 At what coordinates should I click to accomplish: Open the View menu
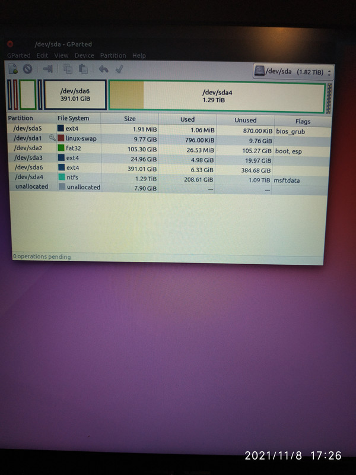61,55
